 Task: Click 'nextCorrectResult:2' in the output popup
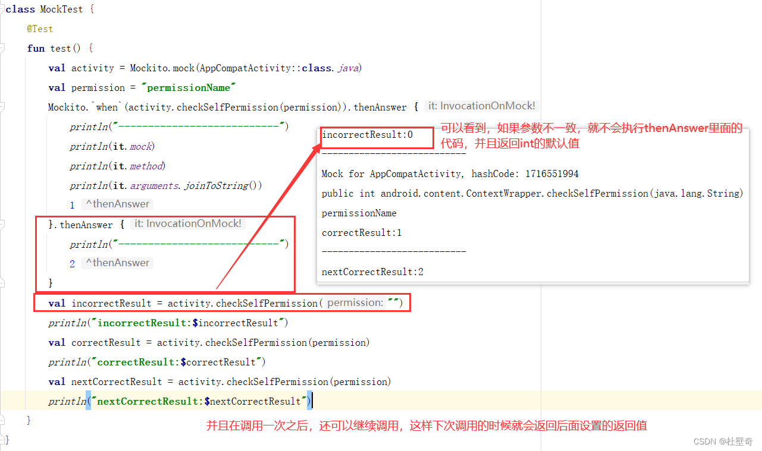[373, 272]
